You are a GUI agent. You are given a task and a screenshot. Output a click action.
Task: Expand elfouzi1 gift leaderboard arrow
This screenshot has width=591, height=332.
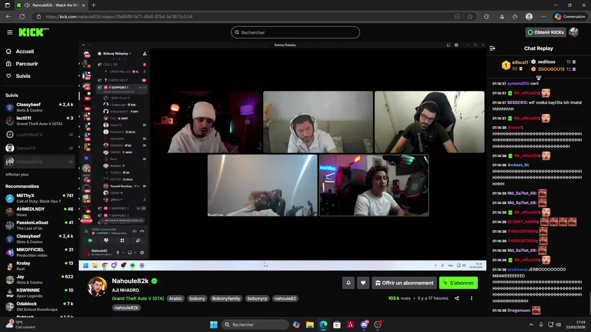pos(538,78)
